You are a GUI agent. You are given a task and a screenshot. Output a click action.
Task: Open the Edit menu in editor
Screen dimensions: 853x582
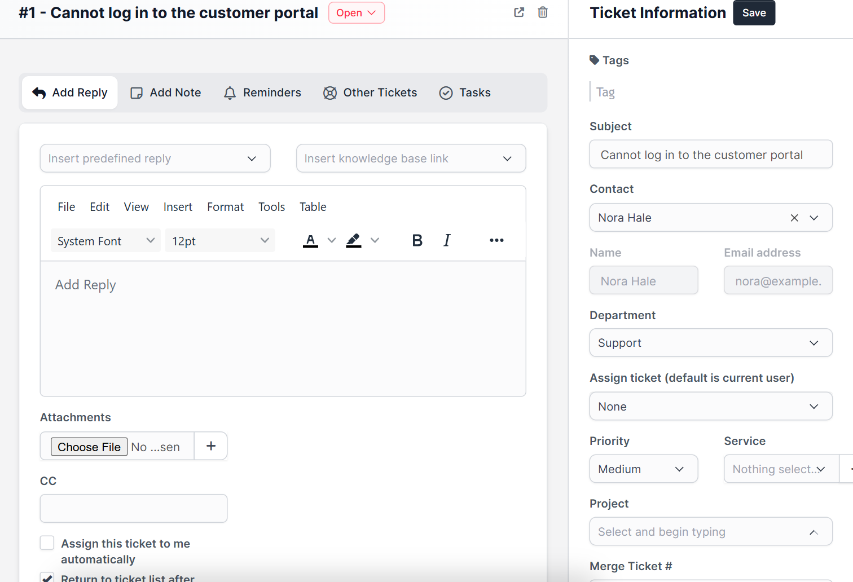pyautogui.click(x=100, y=207)
